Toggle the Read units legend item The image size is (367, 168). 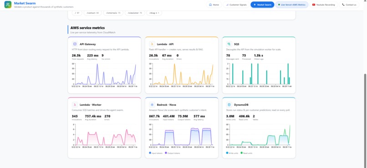(x=247, y=153)
